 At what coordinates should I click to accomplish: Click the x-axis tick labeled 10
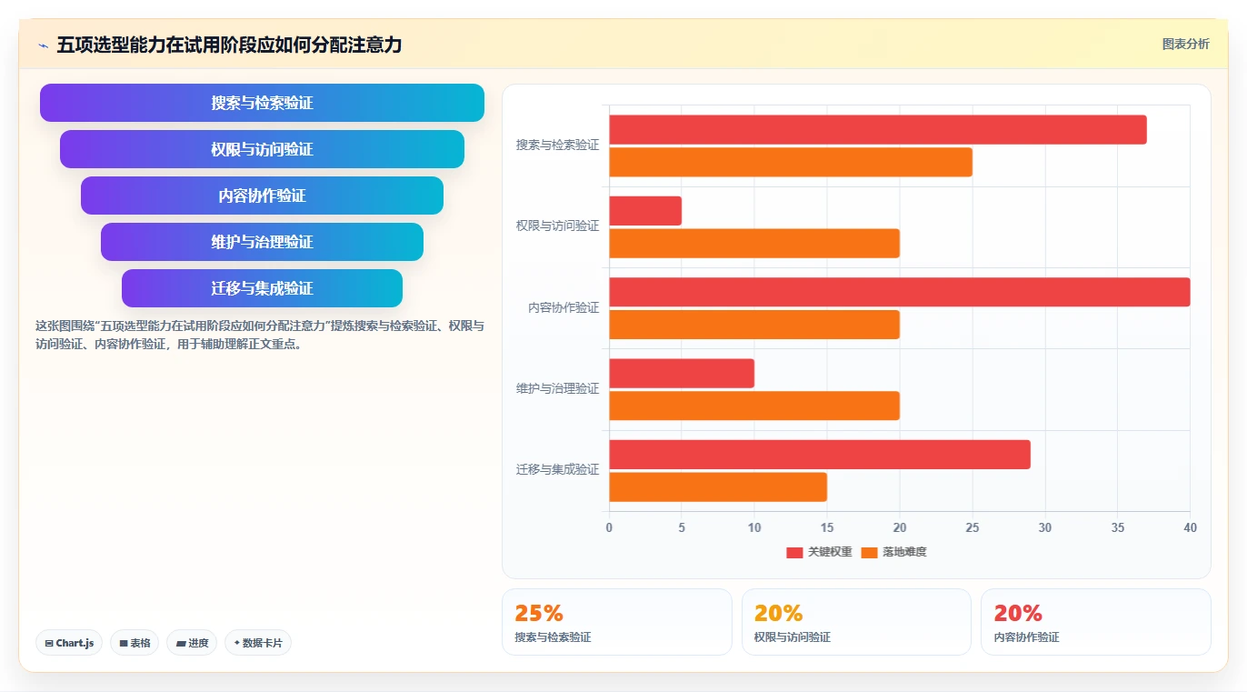click(754, 528)
